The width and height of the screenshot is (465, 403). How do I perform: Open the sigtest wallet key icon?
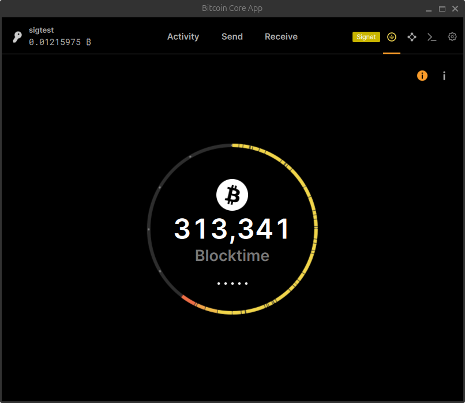pyautogui.click(x=17, y=37)
